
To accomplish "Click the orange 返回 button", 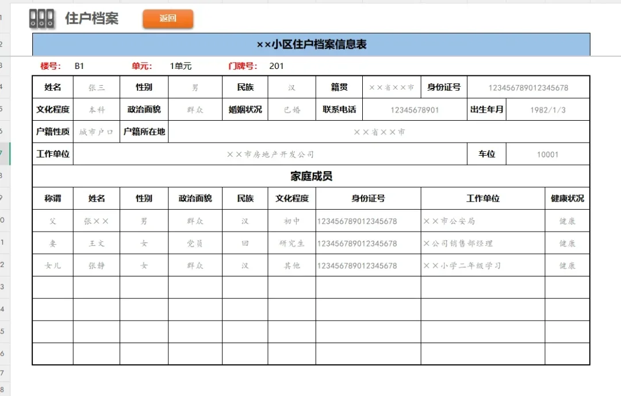I will [168, 18].
